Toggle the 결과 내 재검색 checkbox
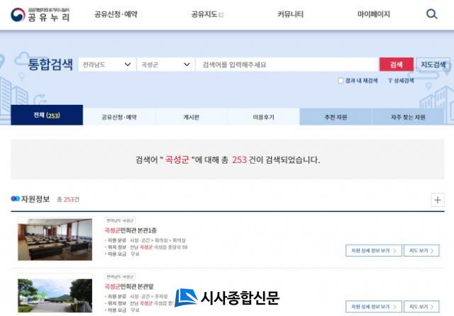Screen dimensions: 454x316 [x=341, y=81]
